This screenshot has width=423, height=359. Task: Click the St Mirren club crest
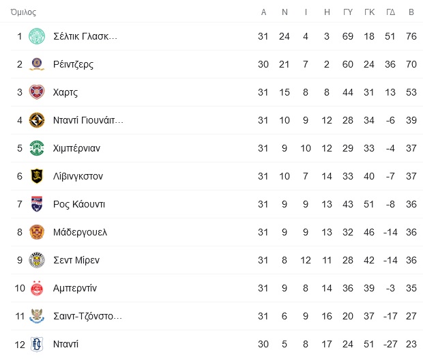click(37, 260)
